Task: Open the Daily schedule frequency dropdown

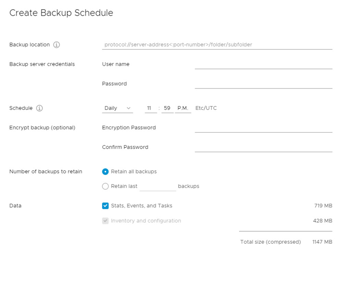Action: coord(118,108)
